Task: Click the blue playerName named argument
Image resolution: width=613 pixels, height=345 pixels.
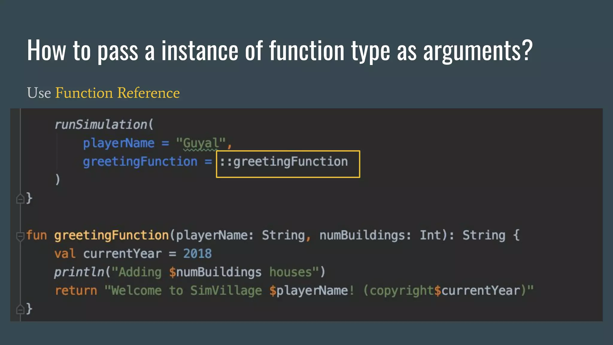Action: pyautogui.click(x=119, y=143)
